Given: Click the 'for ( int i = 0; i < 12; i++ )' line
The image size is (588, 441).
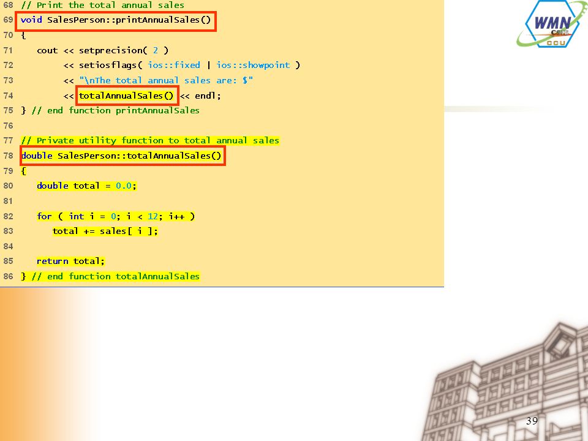Looking at the screenshot, I should coord(116,216).
